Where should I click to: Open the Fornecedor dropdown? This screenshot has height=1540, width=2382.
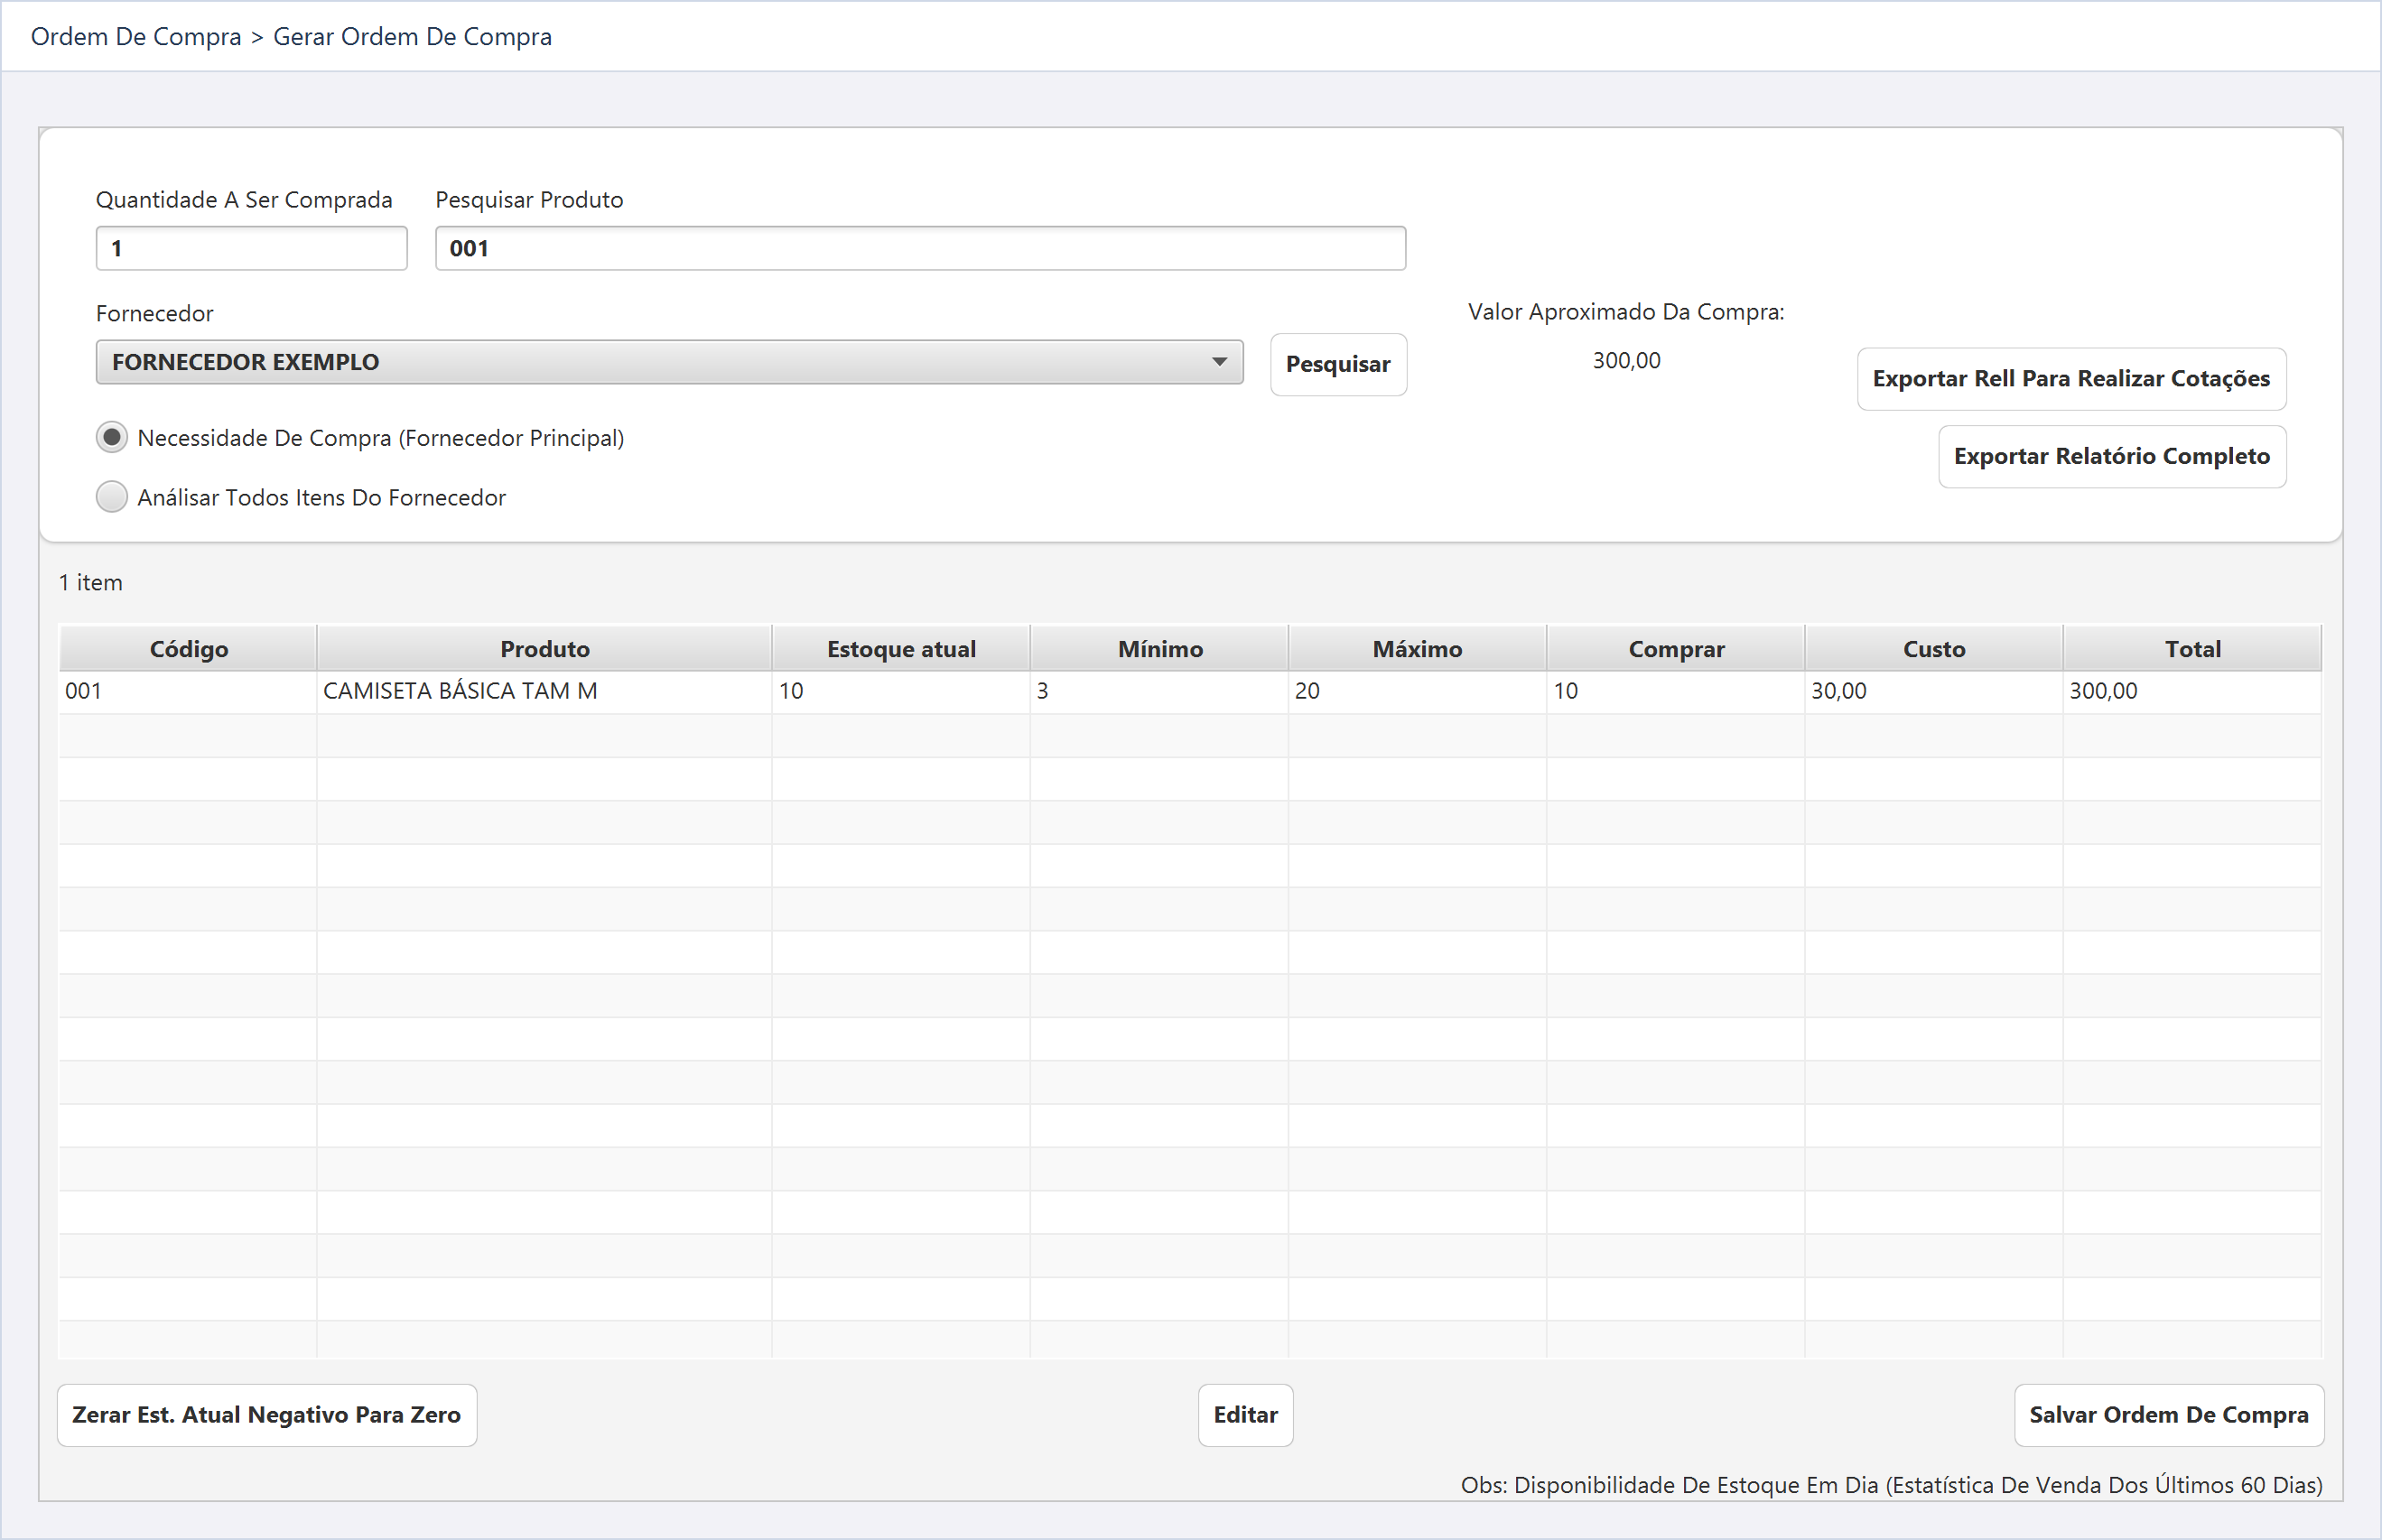[669, 362]
